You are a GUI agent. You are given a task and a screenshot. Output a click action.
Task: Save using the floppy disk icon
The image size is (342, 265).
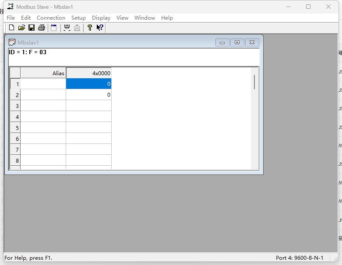coord(32,28)
